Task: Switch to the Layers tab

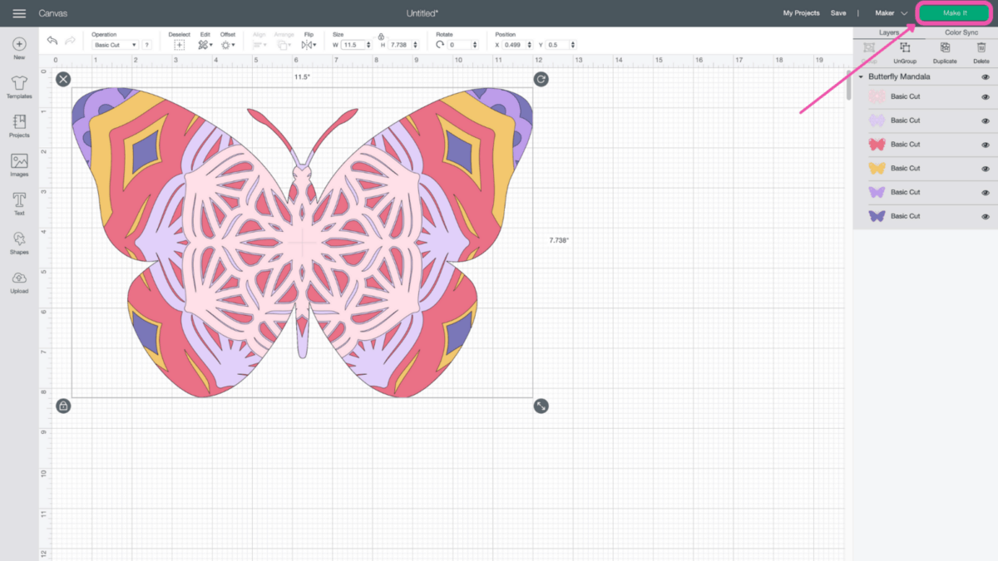Action: [889, 32]
